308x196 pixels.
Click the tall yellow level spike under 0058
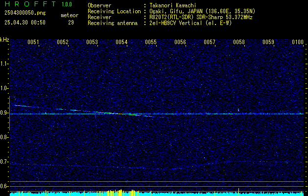pyautogui.click(x=238, y=192)
